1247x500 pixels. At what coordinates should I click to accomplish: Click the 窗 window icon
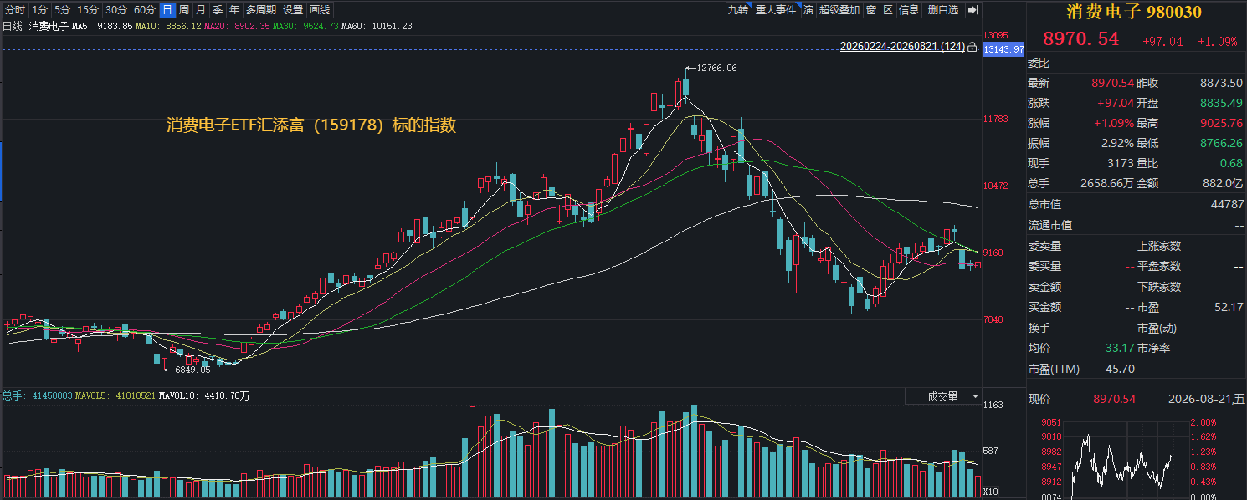(871, 10)
